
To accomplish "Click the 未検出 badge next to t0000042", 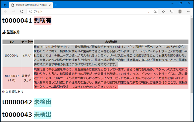I will pyautogui.click(x=43, y=102).
